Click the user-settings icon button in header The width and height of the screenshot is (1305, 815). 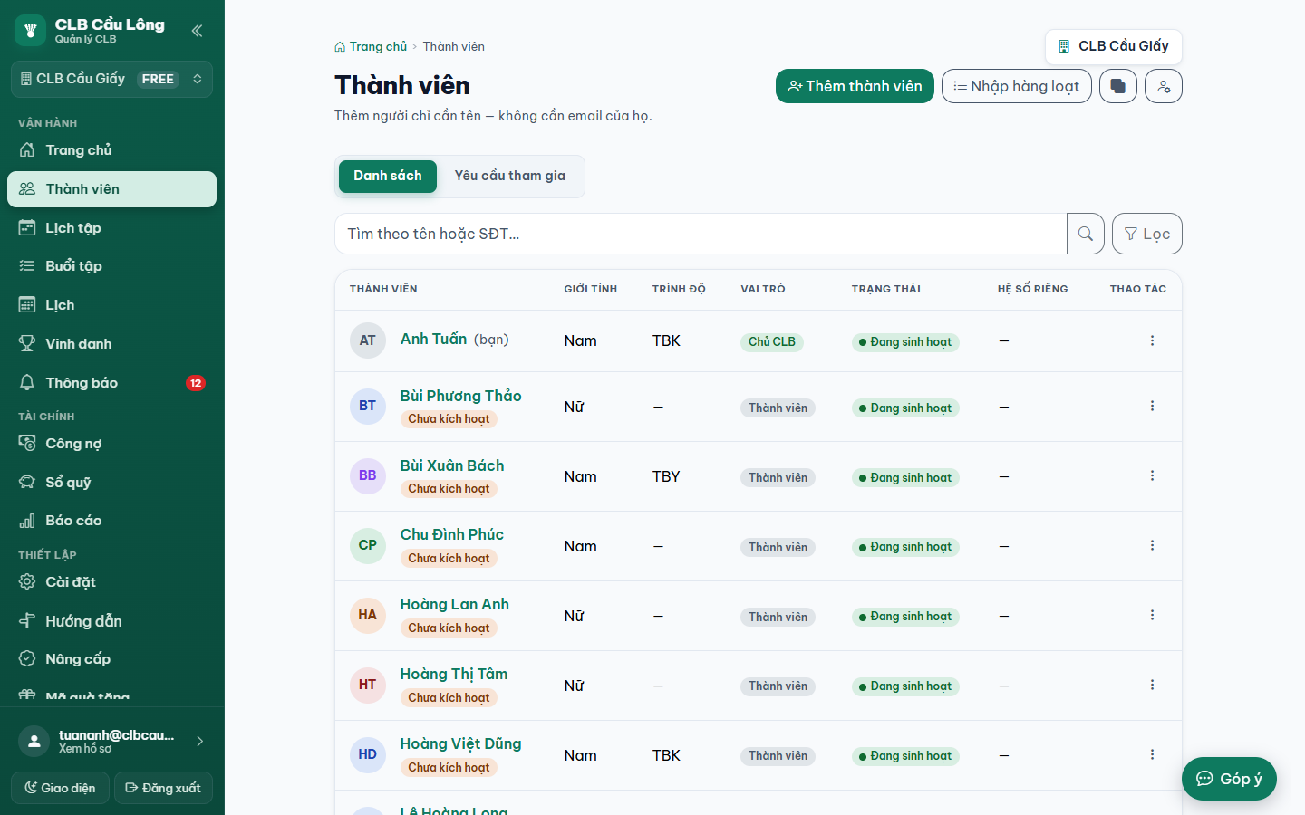[x=1164, y=86]
